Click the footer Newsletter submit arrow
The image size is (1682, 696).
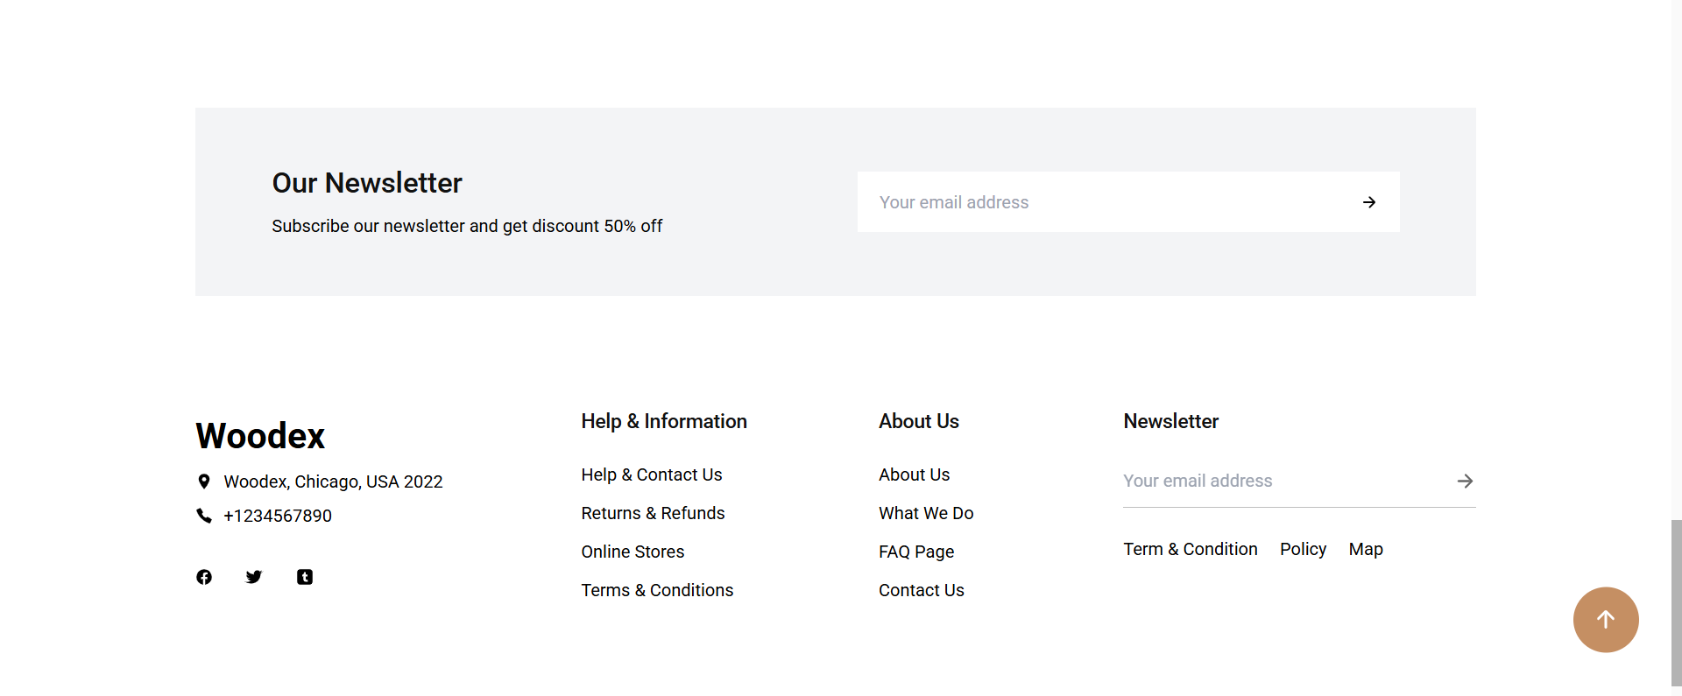coord(1465,482)
